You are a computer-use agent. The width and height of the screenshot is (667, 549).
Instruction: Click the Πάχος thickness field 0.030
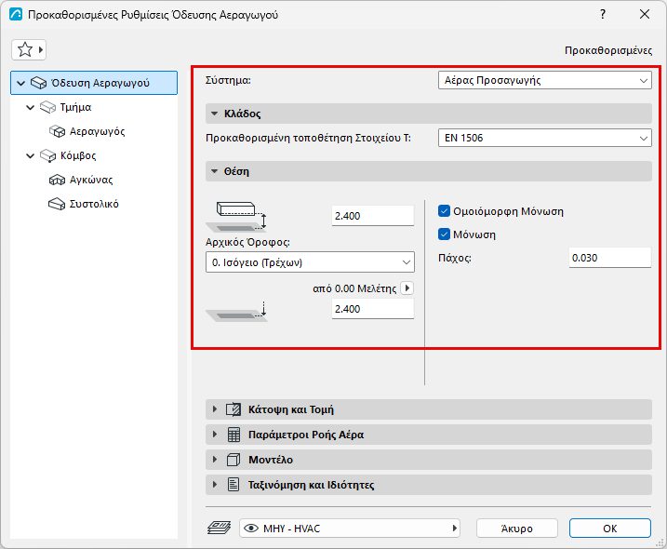610,258
